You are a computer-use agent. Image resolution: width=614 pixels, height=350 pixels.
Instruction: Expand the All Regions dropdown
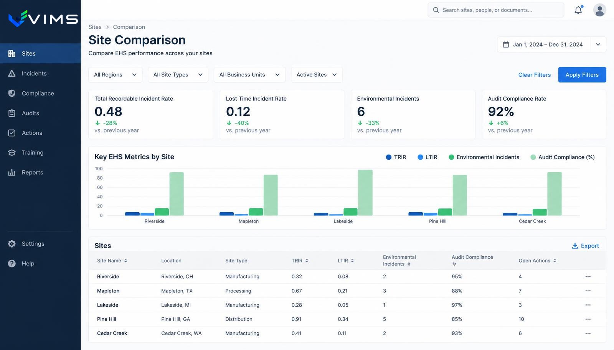click(115, 74)
